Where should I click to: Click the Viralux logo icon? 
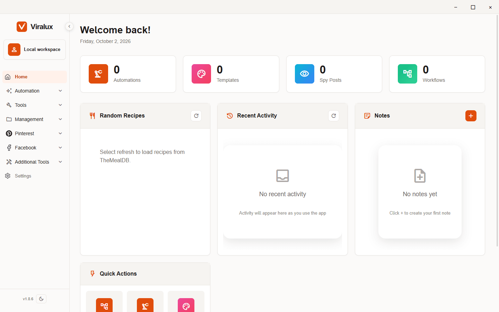(22, 27)
